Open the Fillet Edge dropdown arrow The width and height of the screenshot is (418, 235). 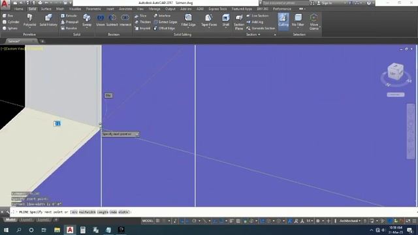[188, 27]
